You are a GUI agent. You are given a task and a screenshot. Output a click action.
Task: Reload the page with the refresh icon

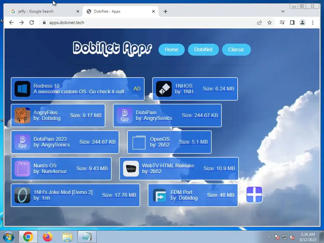click(x=32, y=22)
